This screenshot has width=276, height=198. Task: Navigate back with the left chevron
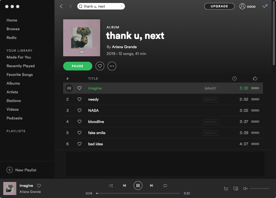(x=61, y=6)
